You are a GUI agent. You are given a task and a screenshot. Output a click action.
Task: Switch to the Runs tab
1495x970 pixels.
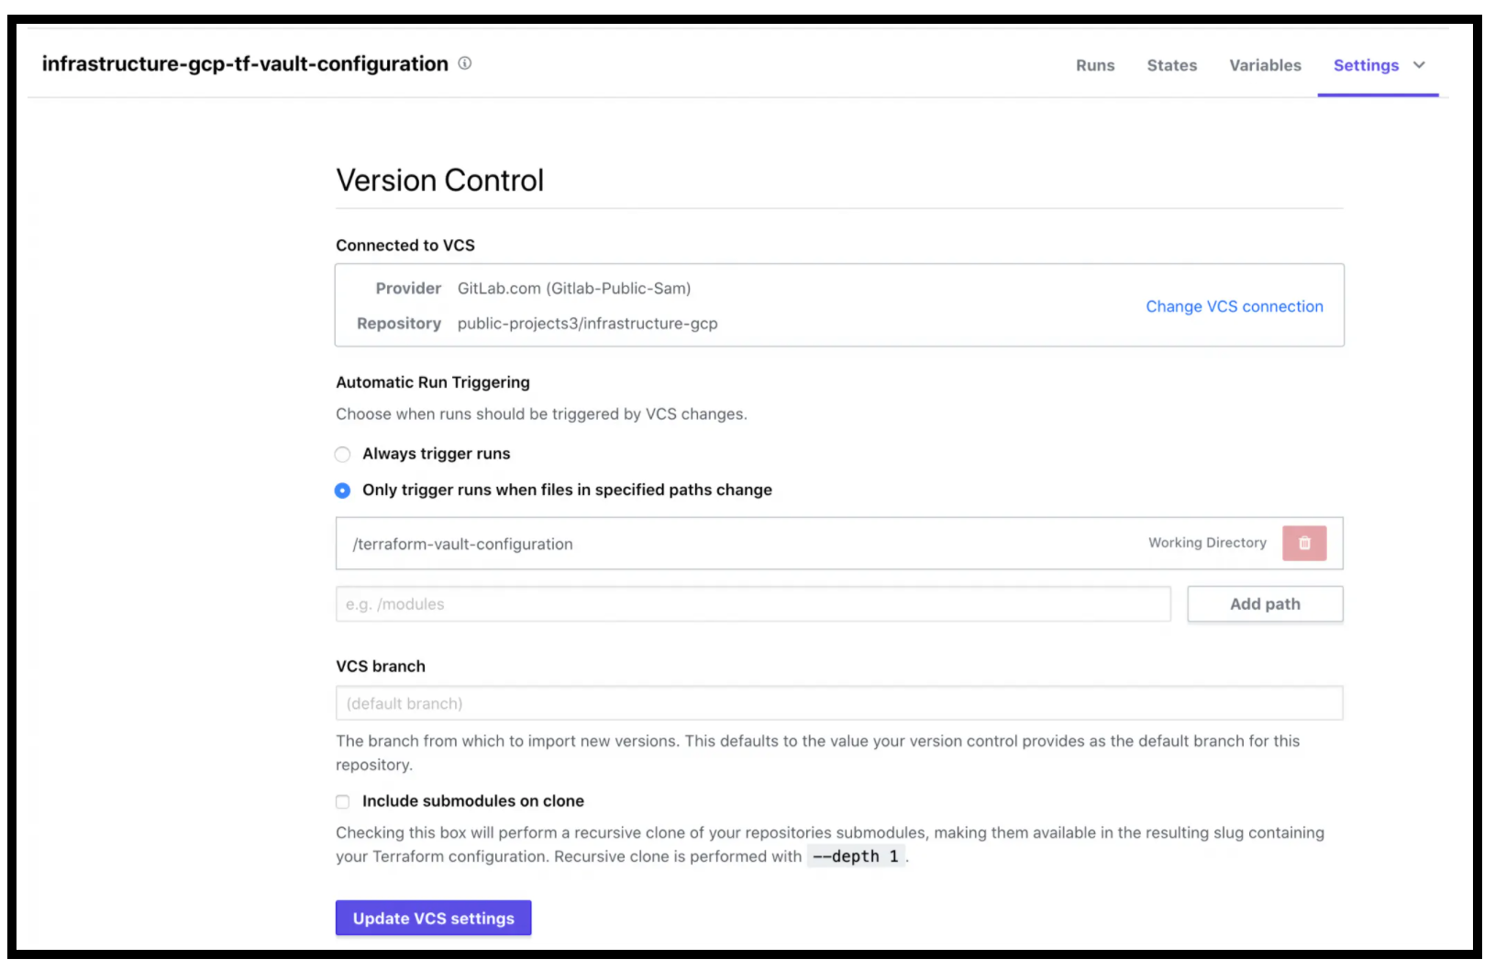click(1095, 65)
